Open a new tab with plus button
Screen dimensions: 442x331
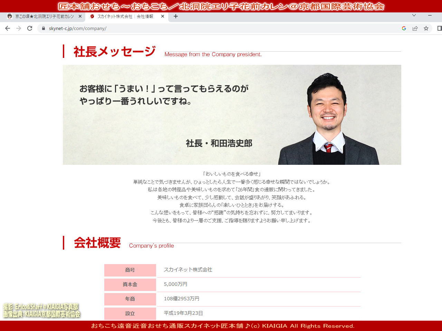[176, 16]
